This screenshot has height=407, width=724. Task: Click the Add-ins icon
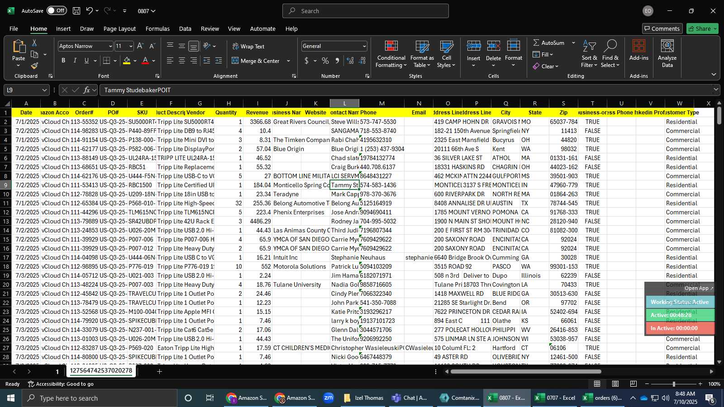tap(639, 47)
